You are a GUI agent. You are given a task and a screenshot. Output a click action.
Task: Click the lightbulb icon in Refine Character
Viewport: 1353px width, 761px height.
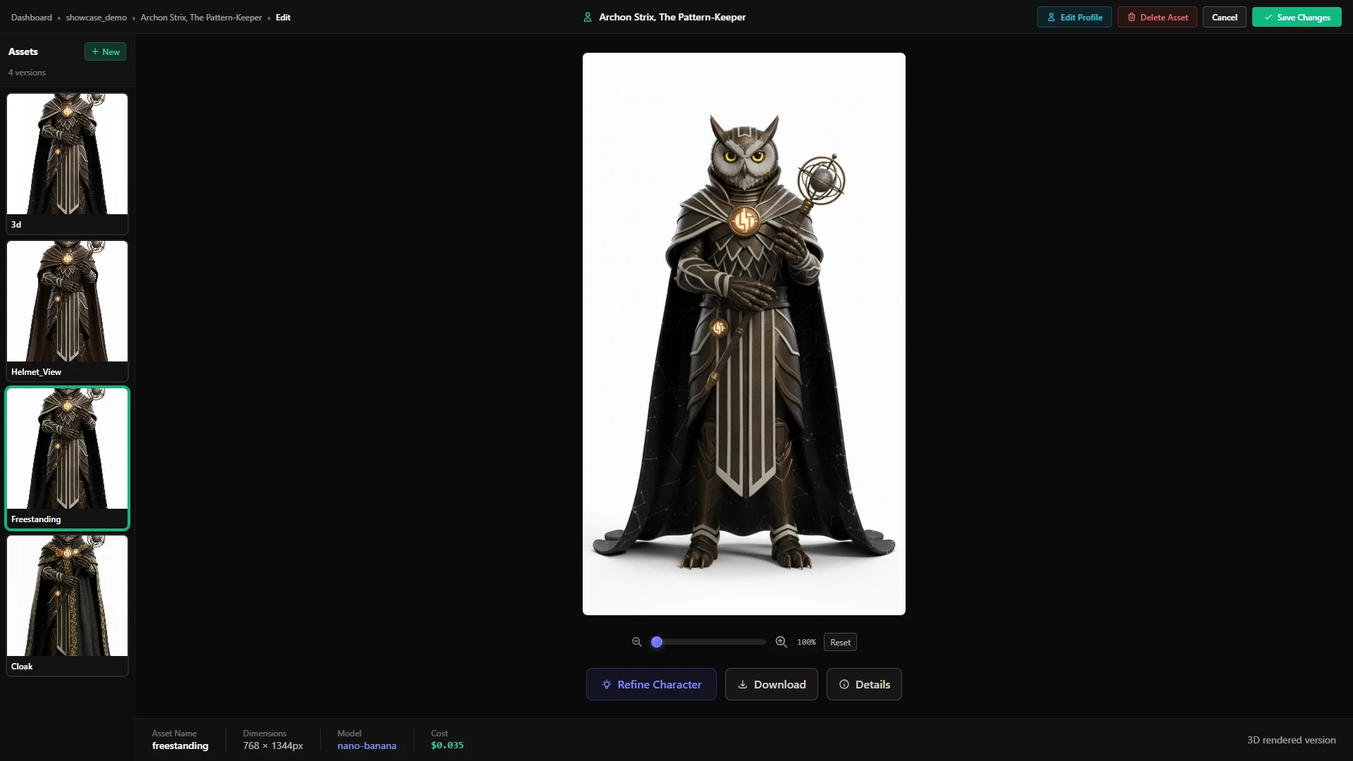point(606,684)
